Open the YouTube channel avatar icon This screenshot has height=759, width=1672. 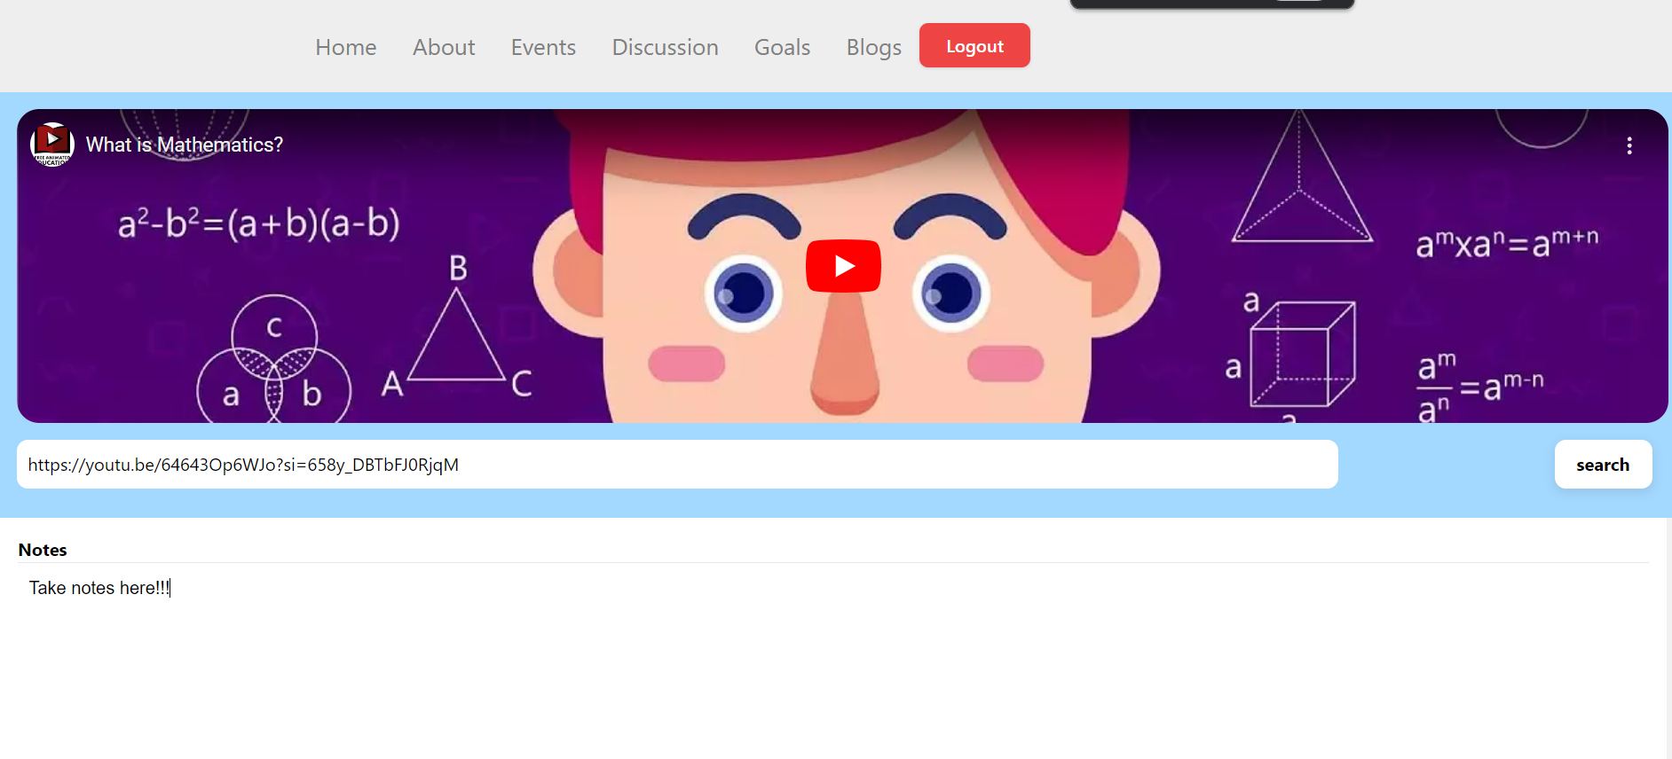pos(52,145)
